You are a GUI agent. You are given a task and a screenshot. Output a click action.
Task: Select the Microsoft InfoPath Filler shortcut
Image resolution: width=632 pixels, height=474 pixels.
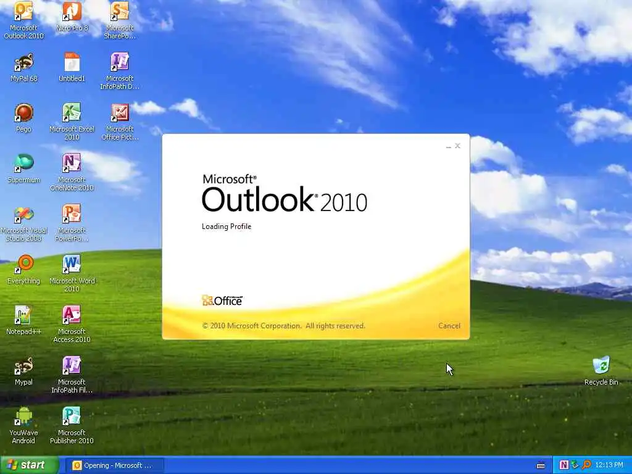point(72,375)
